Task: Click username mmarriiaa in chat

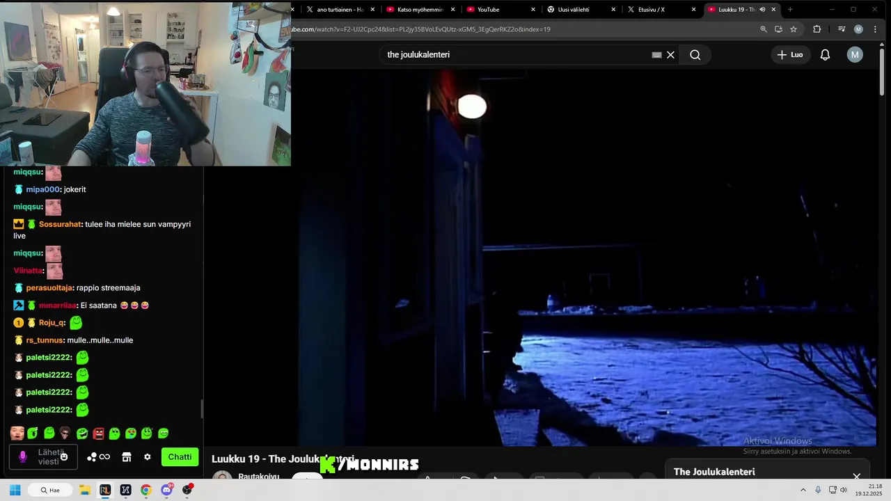Action: coord(58,305)
